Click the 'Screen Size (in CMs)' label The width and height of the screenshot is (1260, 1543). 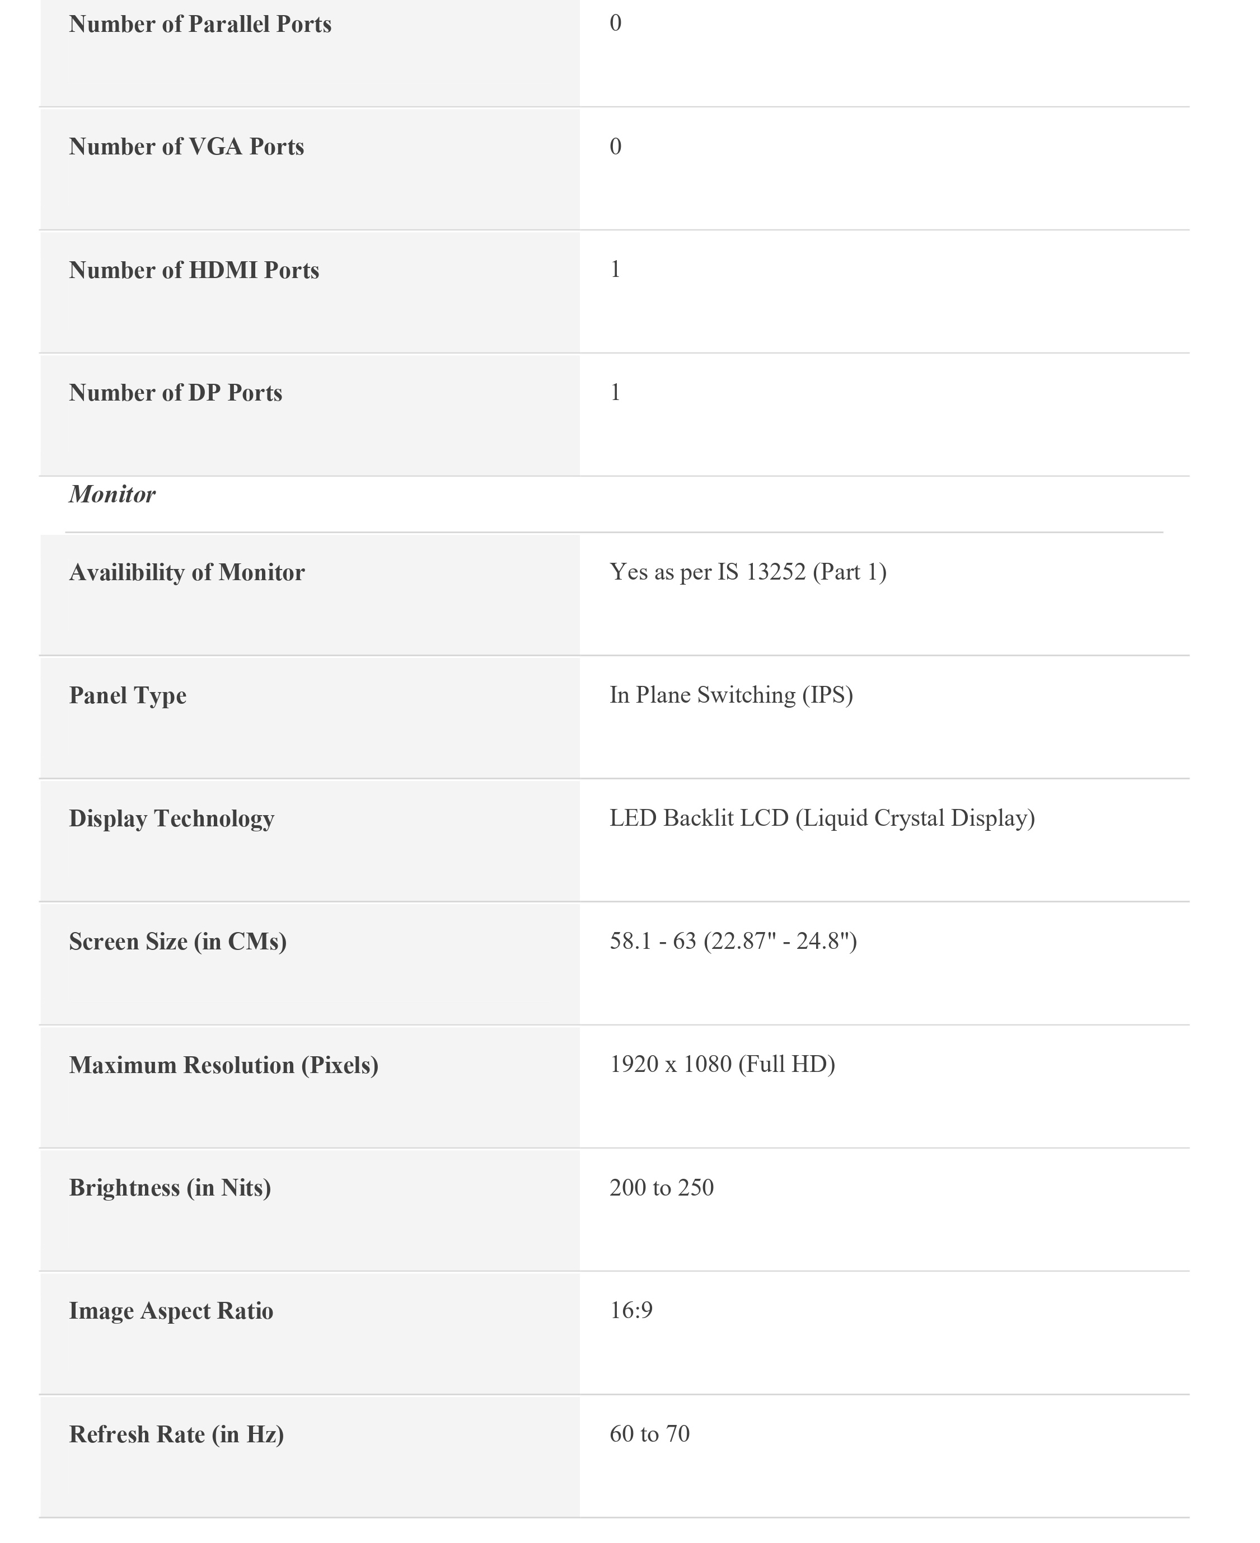click(x=178, y=941)
